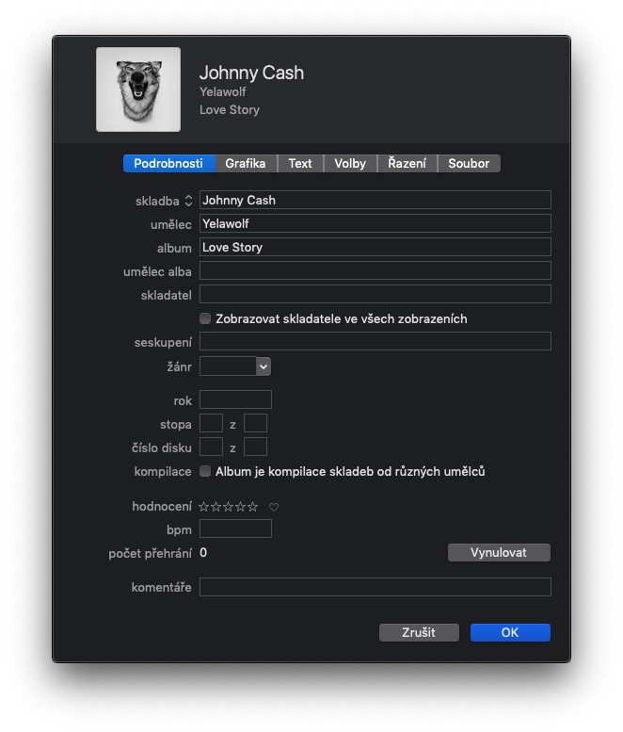623x732 pixels.
Task: Cancel the dialog with Zrušit
Action: point(419,632)
